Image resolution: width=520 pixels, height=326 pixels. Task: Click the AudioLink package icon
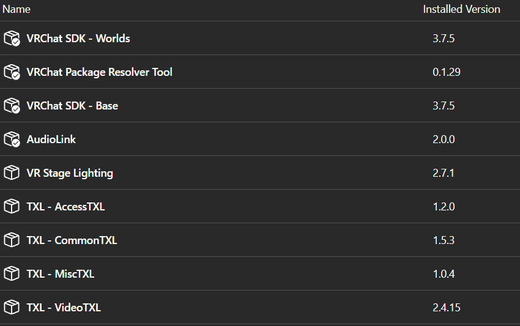click(12, 139)
